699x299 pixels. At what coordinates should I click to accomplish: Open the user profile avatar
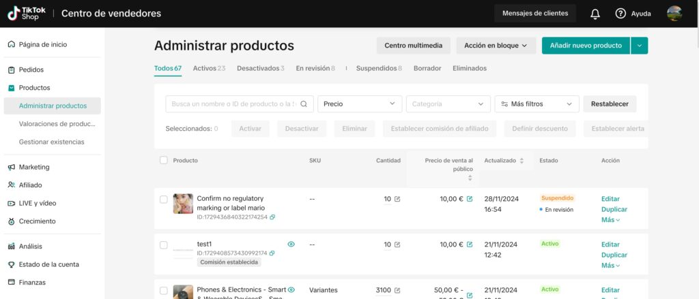click(x=674, y=14)
